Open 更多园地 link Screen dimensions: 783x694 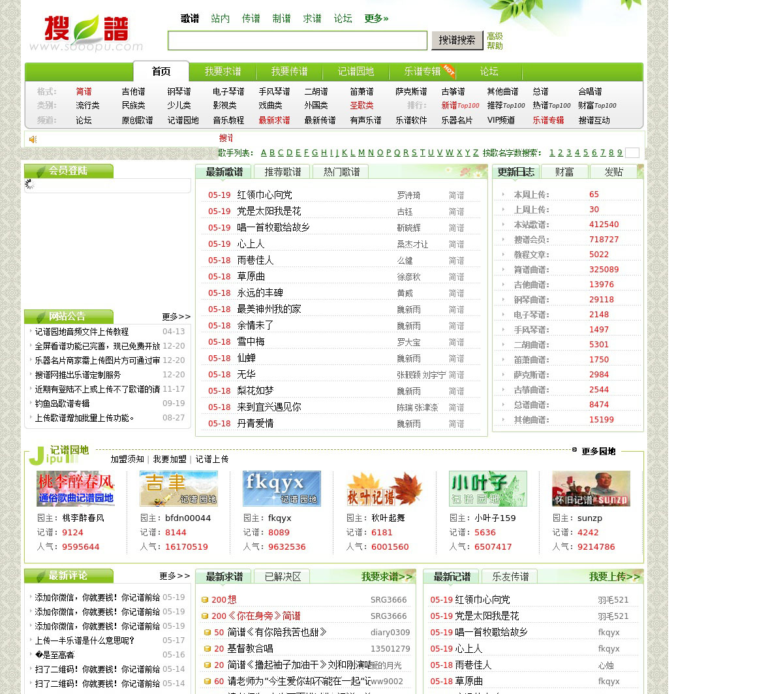point(598,451)
